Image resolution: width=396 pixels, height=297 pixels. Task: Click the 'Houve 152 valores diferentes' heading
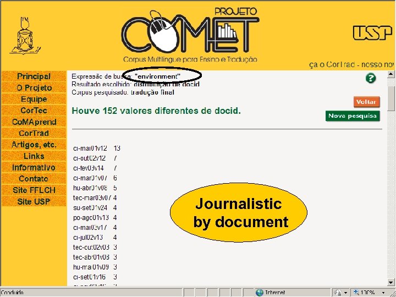tap(156, 111)
